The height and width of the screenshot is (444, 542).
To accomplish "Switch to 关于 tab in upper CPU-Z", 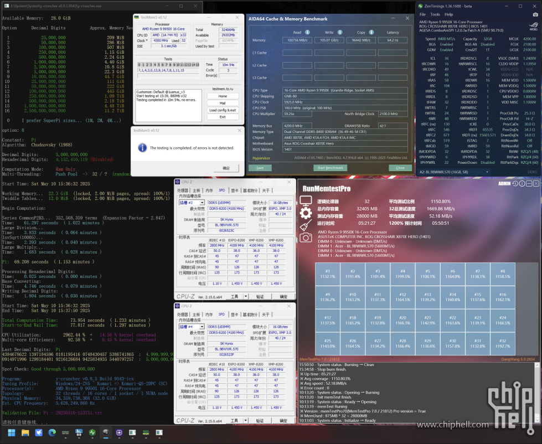I will coord(266,190).
